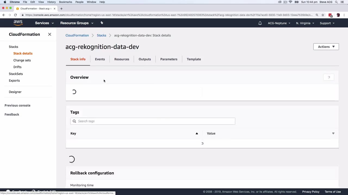The width and height of the screenshot is (348, 195).
Task: Open the Parameters tab
Action: tap(169, 59)
